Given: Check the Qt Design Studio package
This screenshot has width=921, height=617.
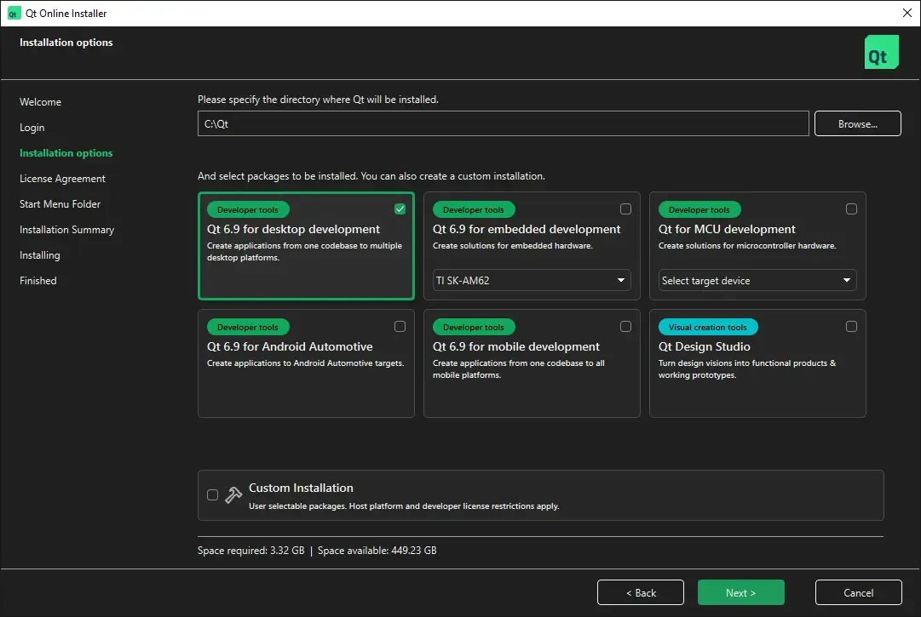Looking at the screenshot, I should click(851, 325).
